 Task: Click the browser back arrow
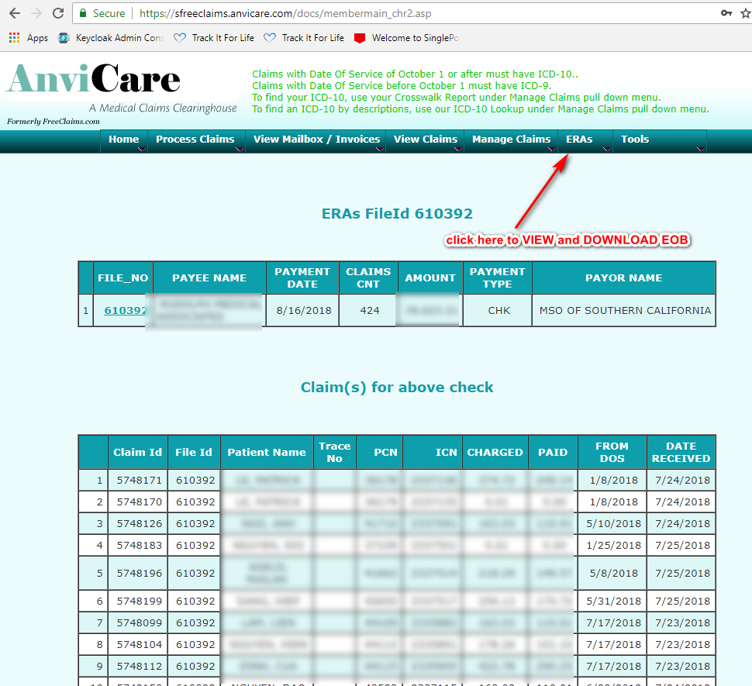(x=15, y=13)
